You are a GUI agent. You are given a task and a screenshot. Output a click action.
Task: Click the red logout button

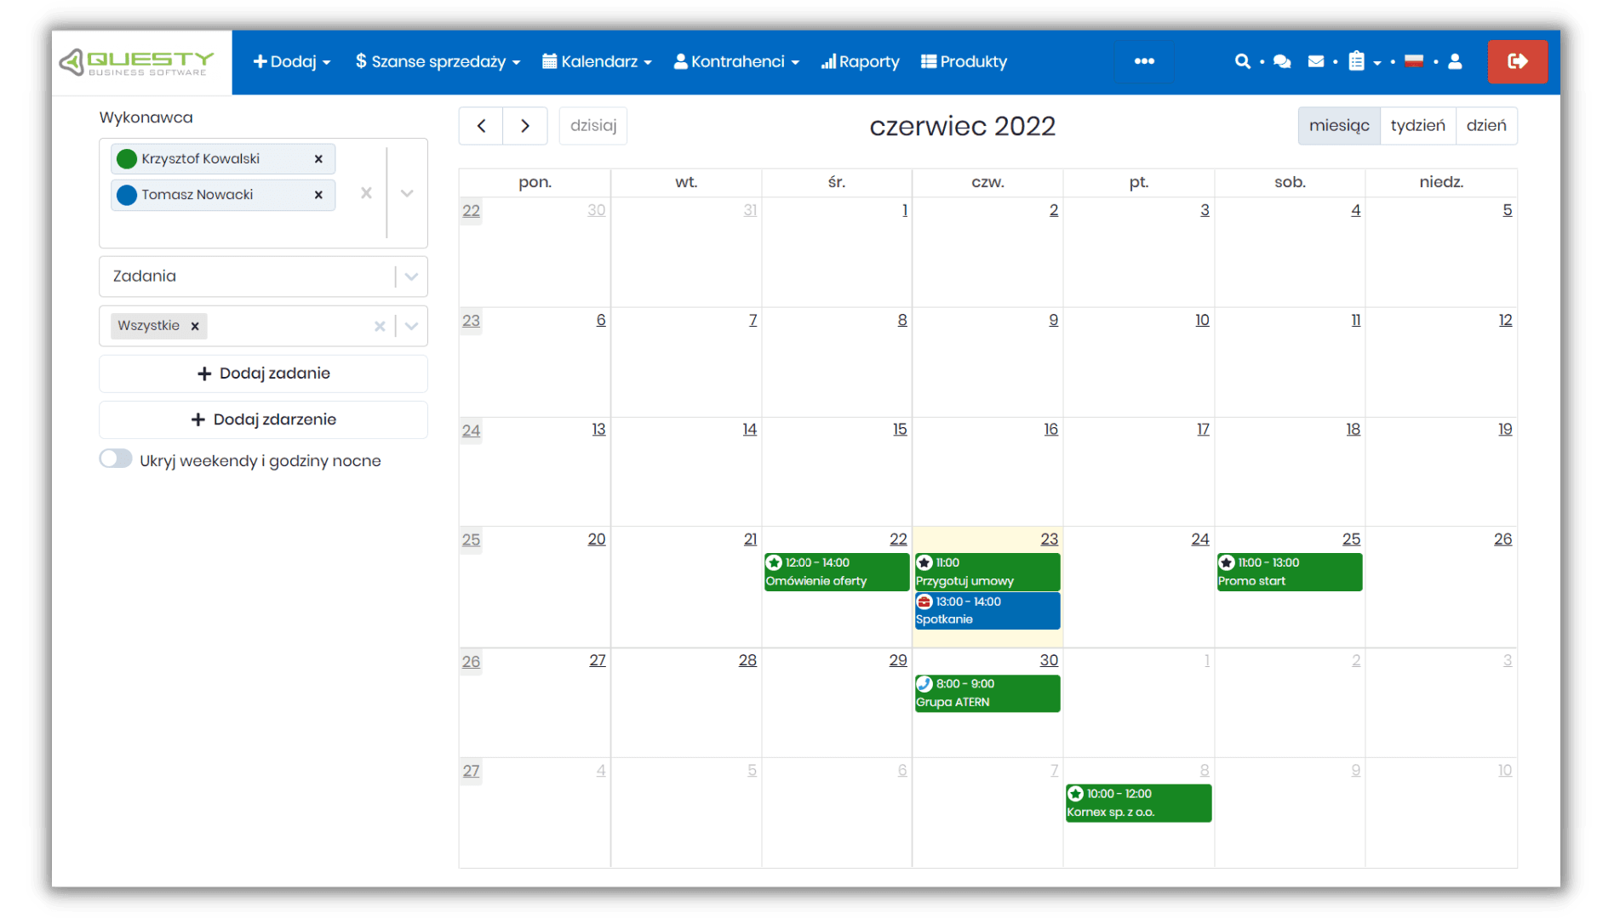pyautogui.click(x=1518, y=61)
